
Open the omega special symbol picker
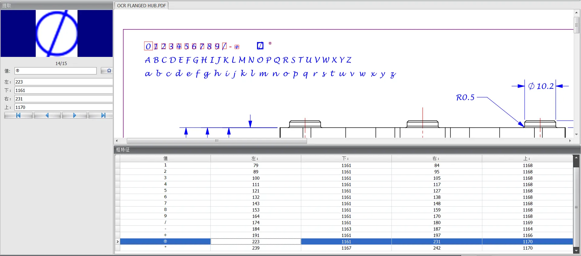tap(107, 71)
